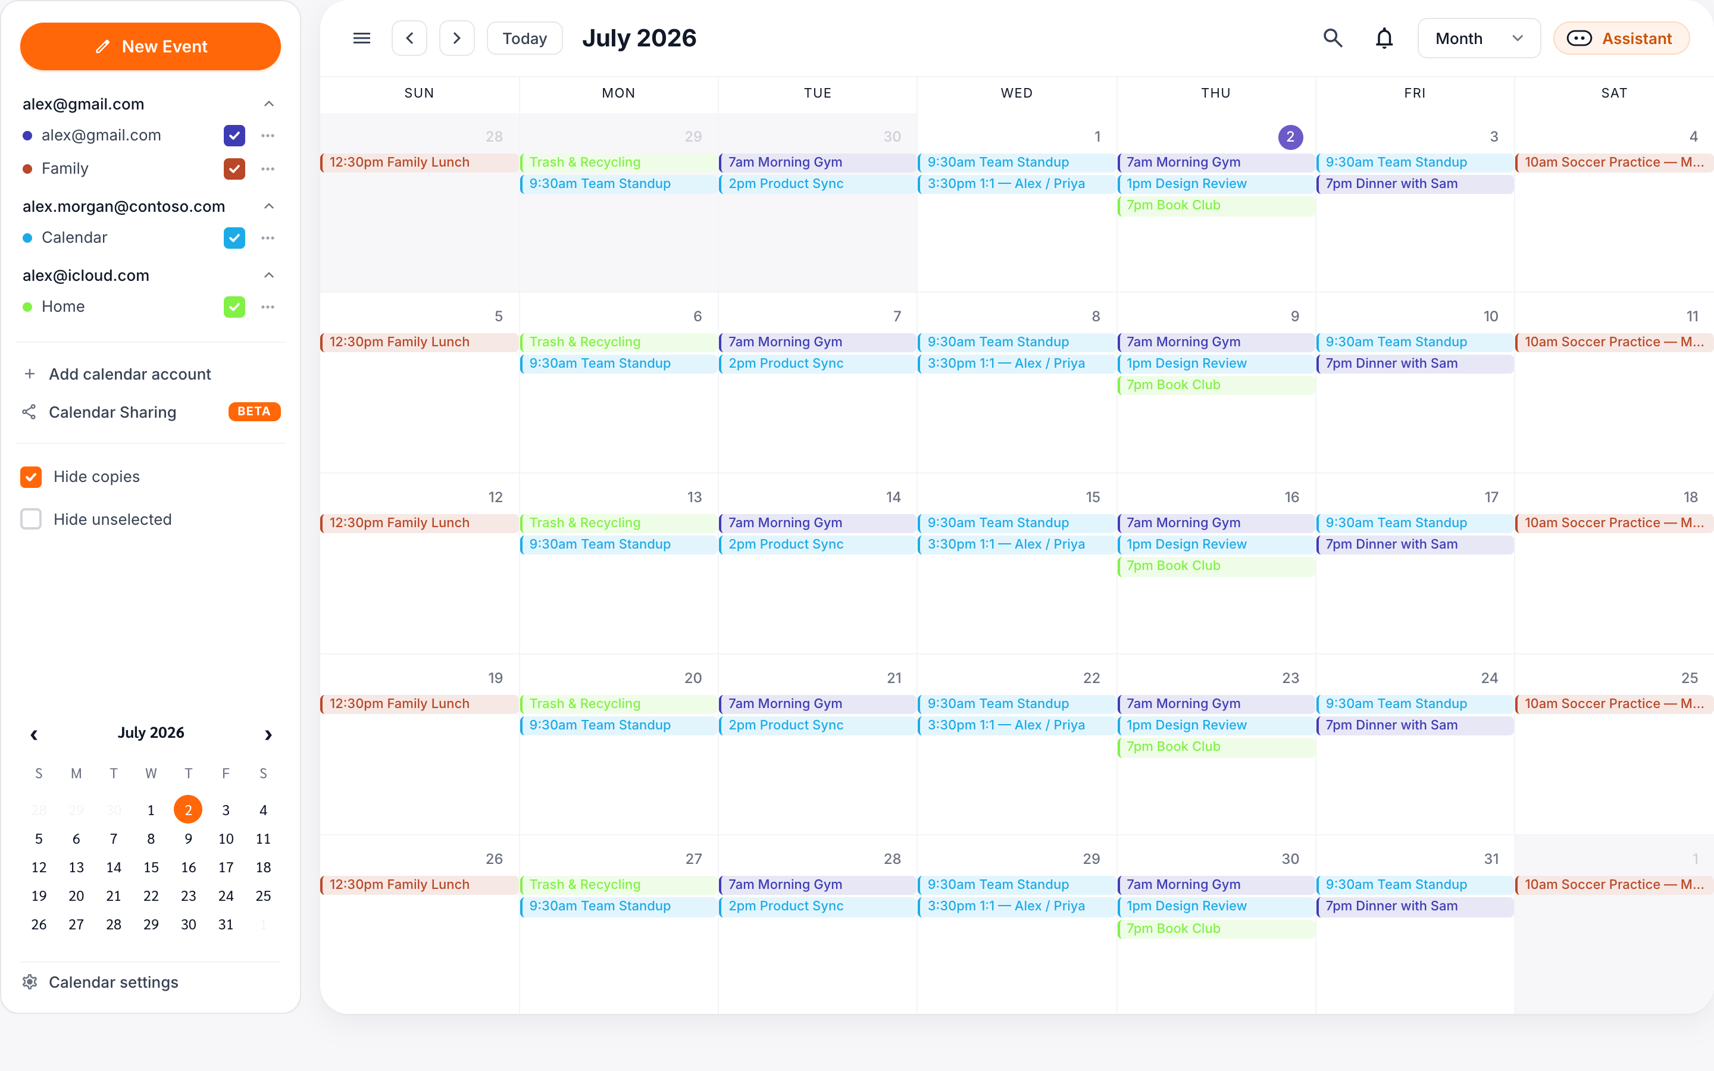Select July 2 in main grid
The image size is (1714, 1071).
tap(1290, 137)
